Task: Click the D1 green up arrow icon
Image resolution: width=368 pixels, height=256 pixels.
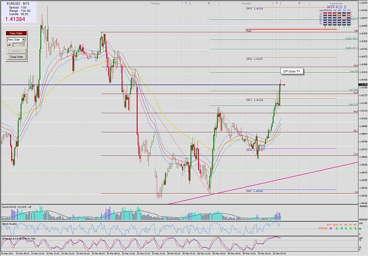Action: (x=351, y=228)
